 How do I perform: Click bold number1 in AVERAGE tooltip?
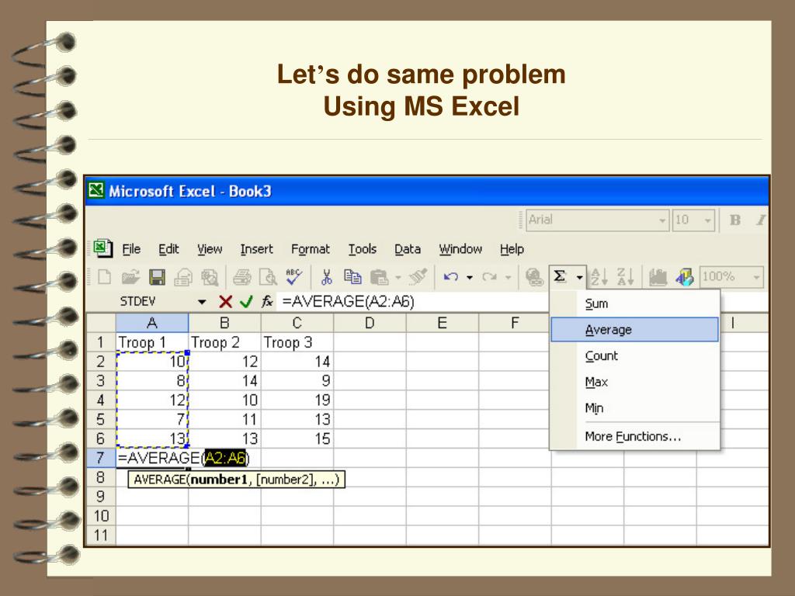click(218, 480)
